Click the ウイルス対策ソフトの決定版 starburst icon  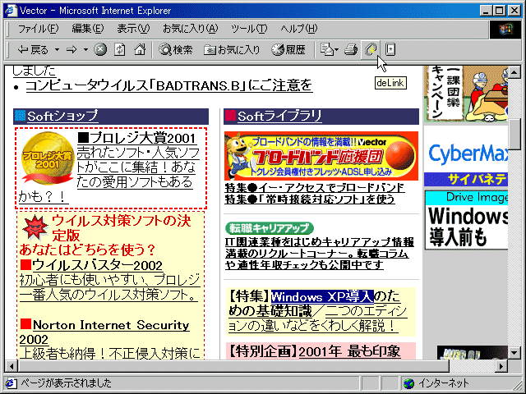[x=35, y=227]
